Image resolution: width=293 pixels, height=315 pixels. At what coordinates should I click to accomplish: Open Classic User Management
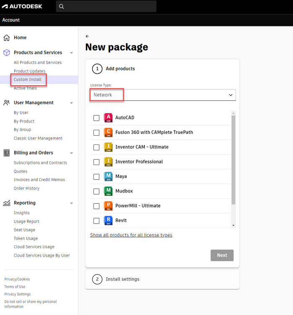point(38,138)
